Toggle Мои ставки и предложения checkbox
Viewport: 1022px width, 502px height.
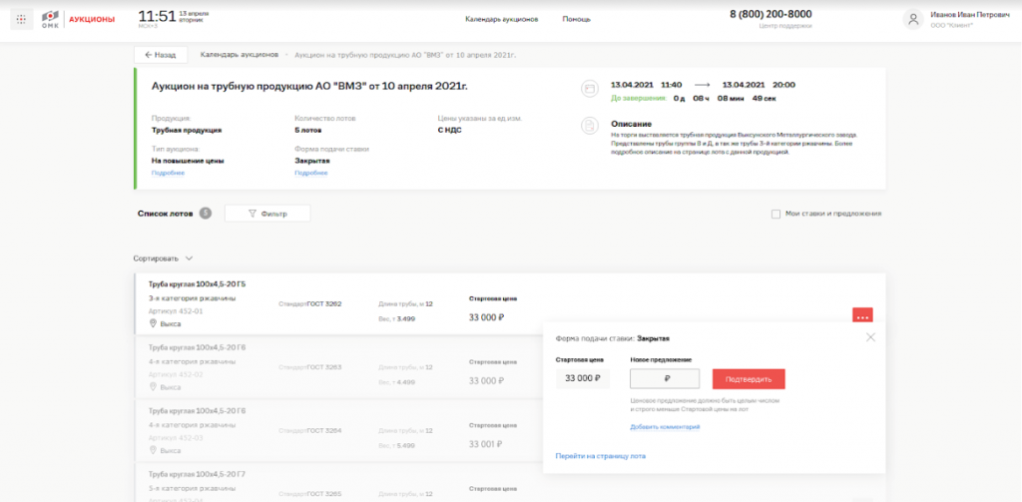(x=775, y=214)
